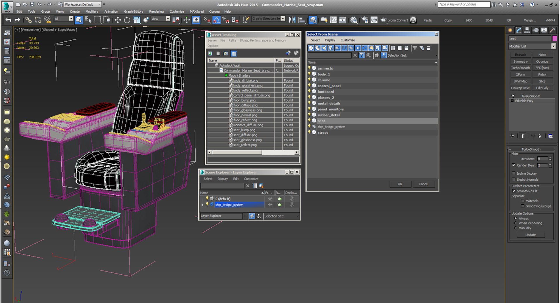560x303 pixels.
Task: Enable the Isoline Display checkbox
Action: (514, 173)
